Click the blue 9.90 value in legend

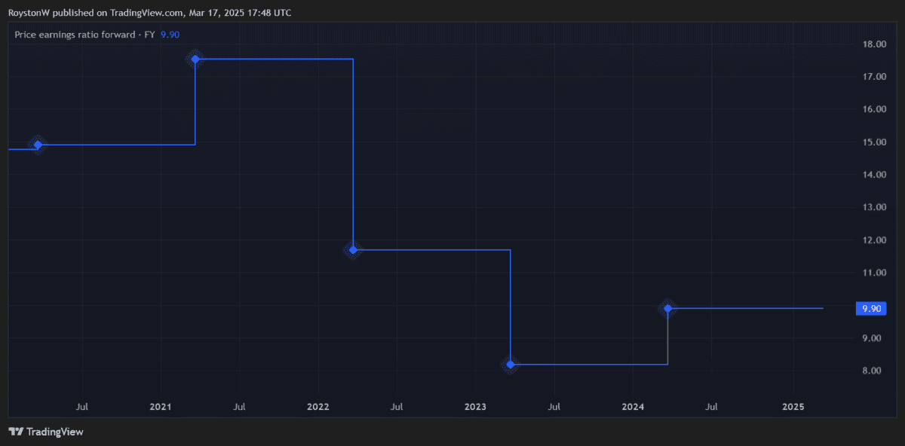(x=170, y=35)
